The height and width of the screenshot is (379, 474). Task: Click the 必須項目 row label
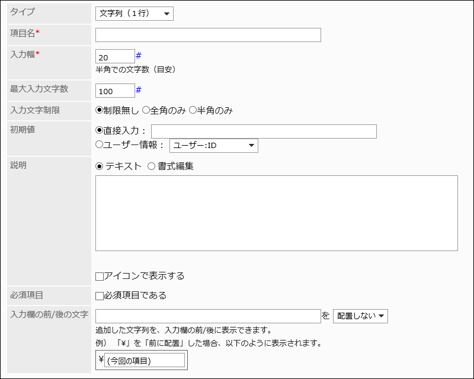click(x=27, y=295)
